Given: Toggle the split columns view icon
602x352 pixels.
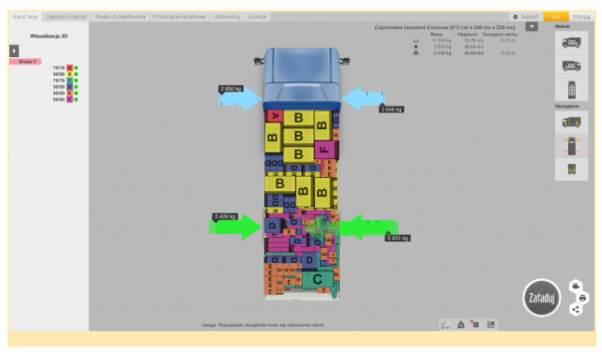Looking at the screenshot, I should pyautogui.click(x=490, y=325).
